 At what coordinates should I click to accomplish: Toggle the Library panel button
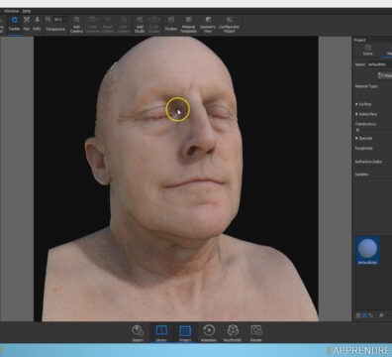click(x=161, y=333)
